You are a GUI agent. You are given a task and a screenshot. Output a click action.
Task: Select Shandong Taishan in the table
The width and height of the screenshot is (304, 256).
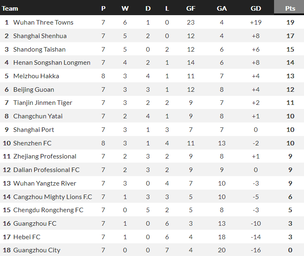39,49
